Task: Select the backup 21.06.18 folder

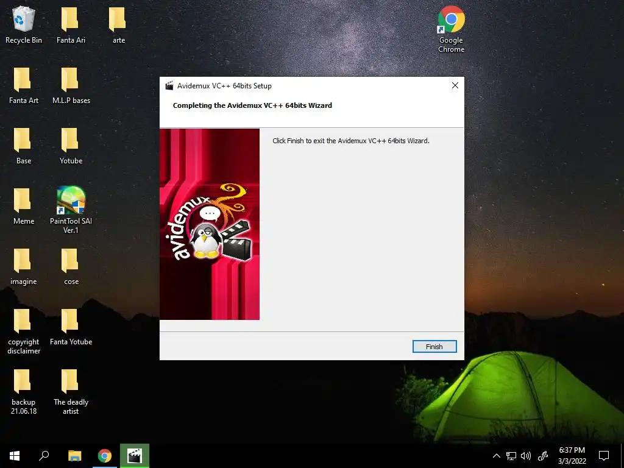Action: coord(24,392)
